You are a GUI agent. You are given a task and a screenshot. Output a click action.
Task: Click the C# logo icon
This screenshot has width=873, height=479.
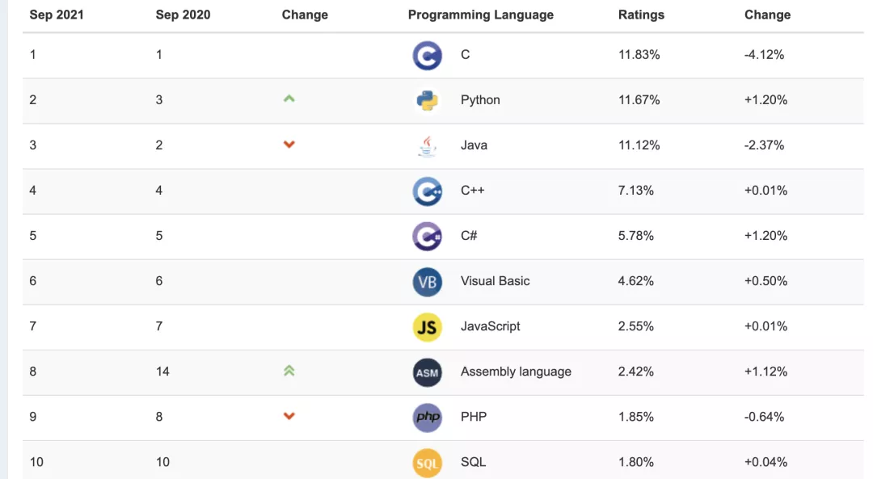coord(427,237)
